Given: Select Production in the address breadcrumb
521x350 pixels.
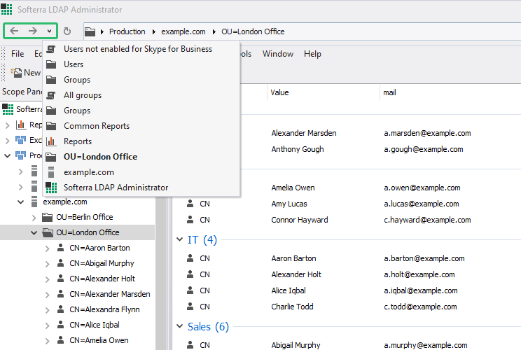Looking at the screenshot, I should [x=127, y=31].
